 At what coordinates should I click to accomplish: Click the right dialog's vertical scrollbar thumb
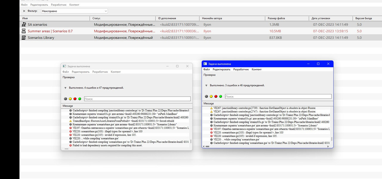332,139
